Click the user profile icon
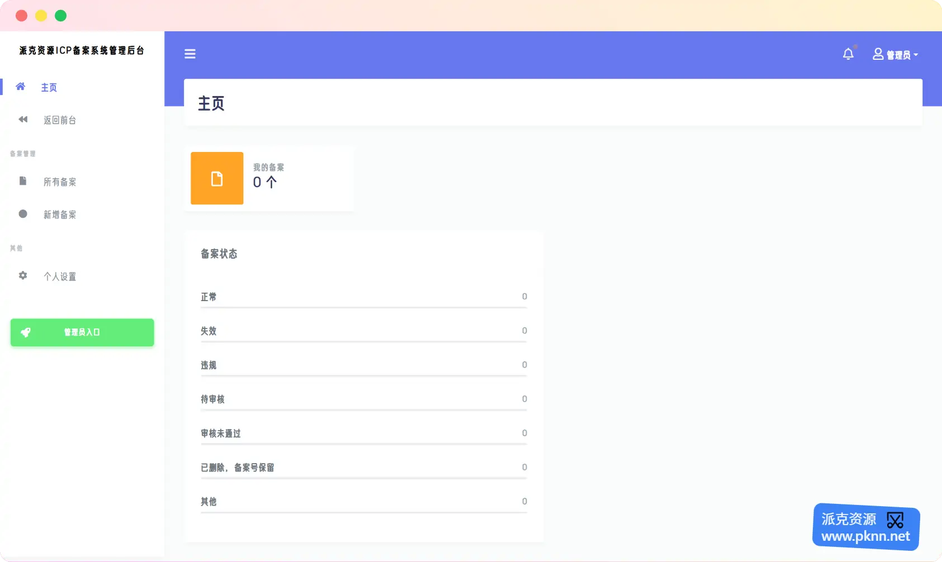The height and width of the screenshot is (562, 942). click(878, 54)
